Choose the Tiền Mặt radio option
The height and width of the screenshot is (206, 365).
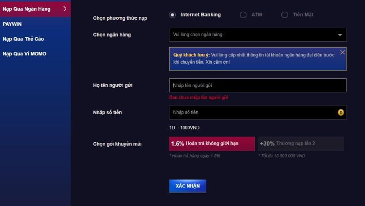pyautogui.click(x=285, y=15)
